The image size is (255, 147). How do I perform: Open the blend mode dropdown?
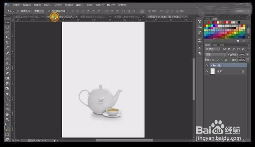click(215, 55)
